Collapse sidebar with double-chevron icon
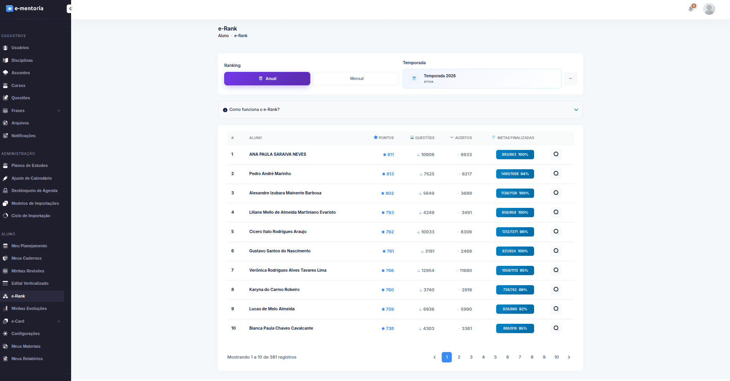730x381 pixels. [70, 9]
